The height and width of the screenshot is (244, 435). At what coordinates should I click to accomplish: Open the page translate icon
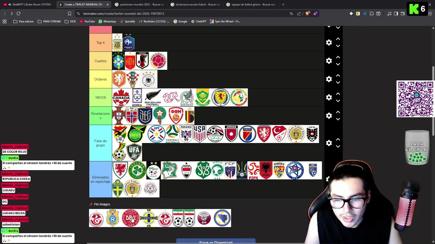291,14
